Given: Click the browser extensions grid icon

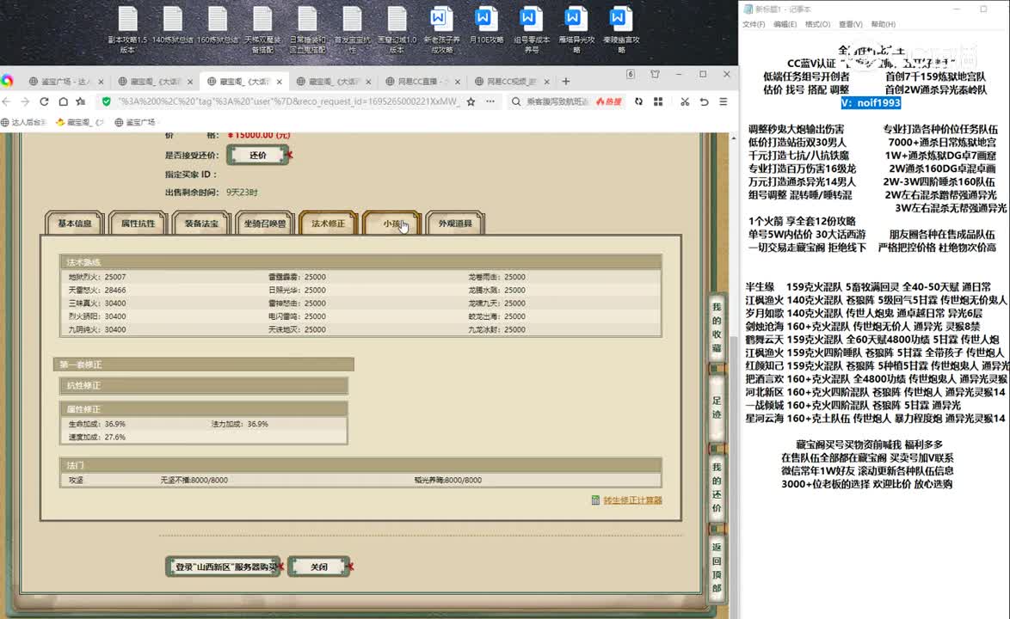Looking at the screenshot, I should pyautogui.click(x=657, y=101).
